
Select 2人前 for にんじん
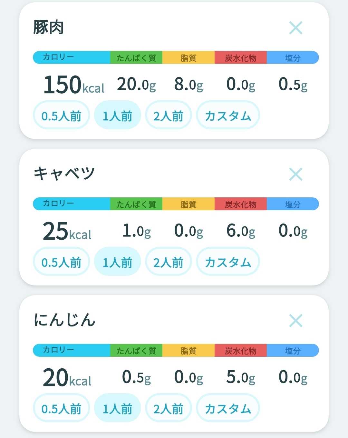click(168, 408)
